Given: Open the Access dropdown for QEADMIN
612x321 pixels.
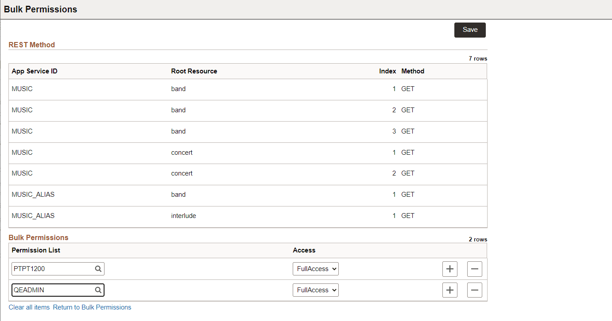Looking at the screenshot, I should (315, 290).
